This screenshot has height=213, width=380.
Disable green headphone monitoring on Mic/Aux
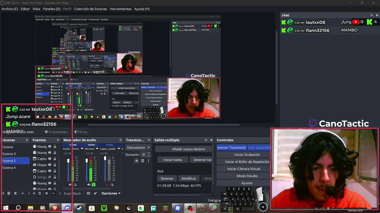pos(94,185)
